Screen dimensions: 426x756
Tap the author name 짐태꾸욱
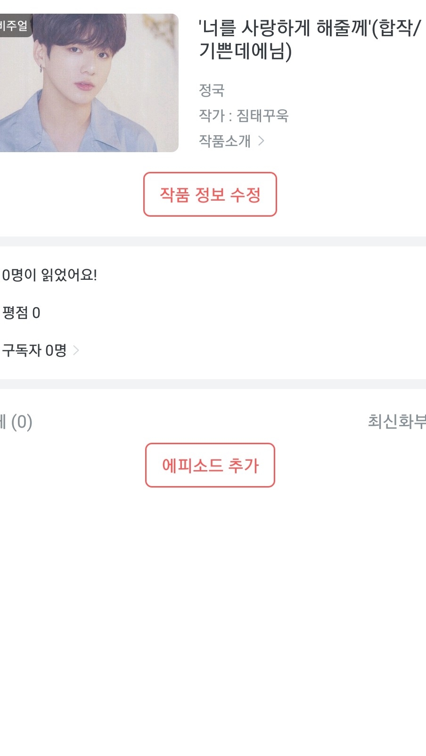[x=262, y=115]
